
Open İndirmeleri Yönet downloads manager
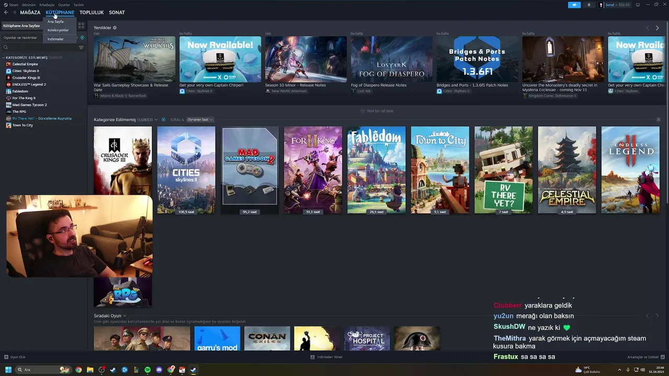click(327, 357)
